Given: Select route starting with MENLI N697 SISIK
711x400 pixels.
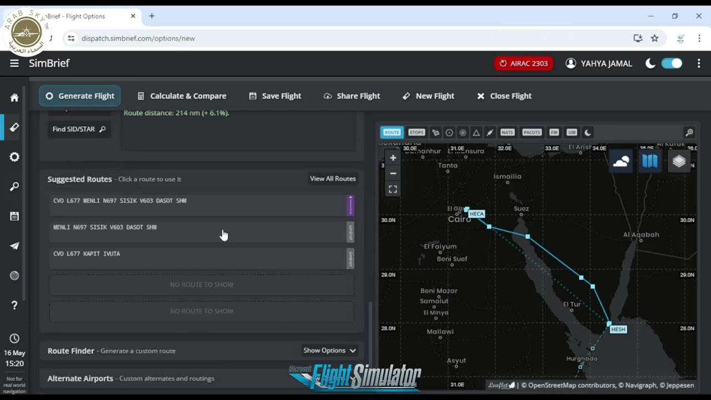Looking at the screenshot, I should pyautogui.click(x=202, y=232).
